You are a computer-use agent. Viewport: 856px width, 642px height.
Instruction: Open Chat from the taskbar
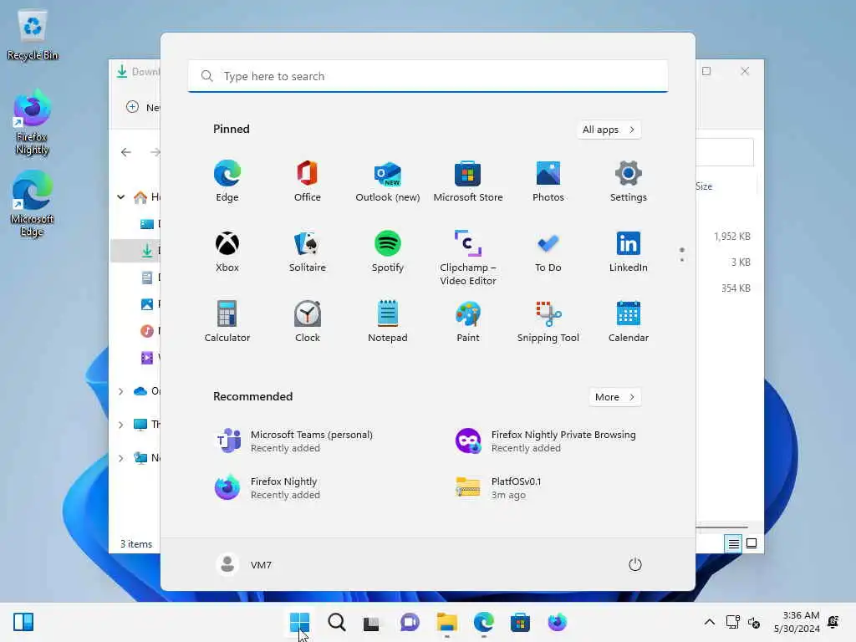pyautogui.click(x=410, y=622)
